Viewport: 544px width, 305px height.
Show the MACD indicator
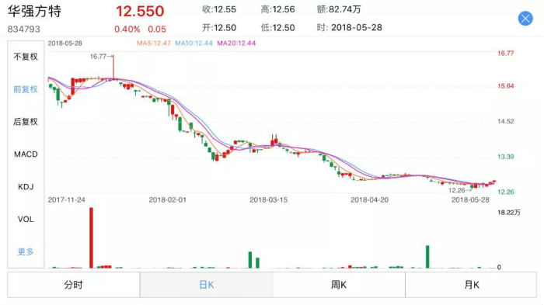[x=26, y=154]
